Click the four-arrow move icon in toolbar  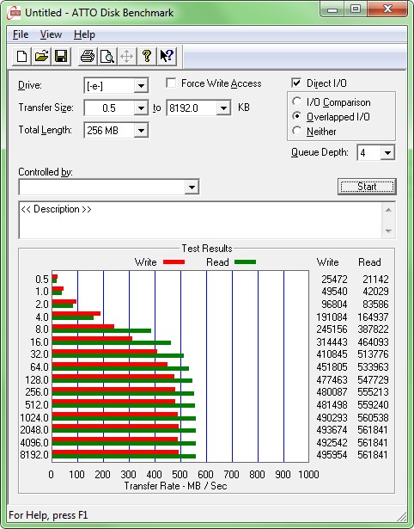click(x=126, y=56)
